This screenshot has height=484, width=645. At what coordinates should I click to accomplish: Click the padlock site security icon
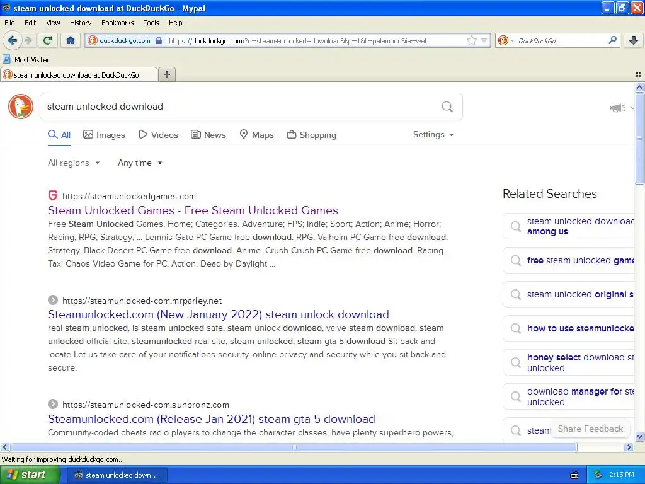(x=159, y=40)
